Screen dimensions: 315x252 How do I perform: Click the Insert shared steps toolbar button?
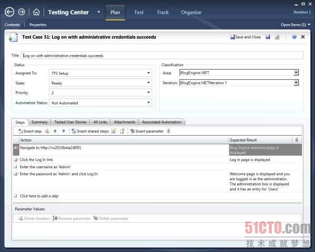90,131
